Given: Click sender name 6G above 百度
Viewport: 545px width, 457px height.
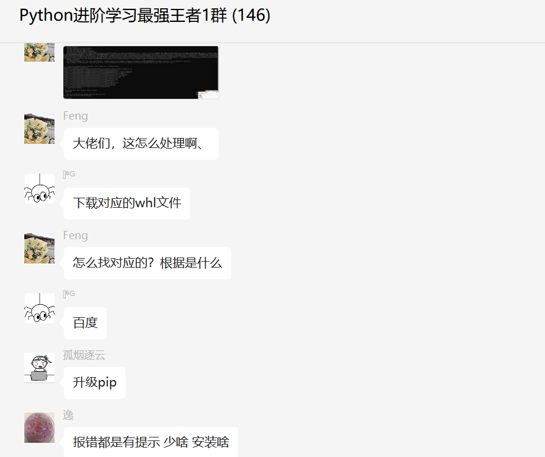Looking at the screenshot, I should click(x=69, y=294).
